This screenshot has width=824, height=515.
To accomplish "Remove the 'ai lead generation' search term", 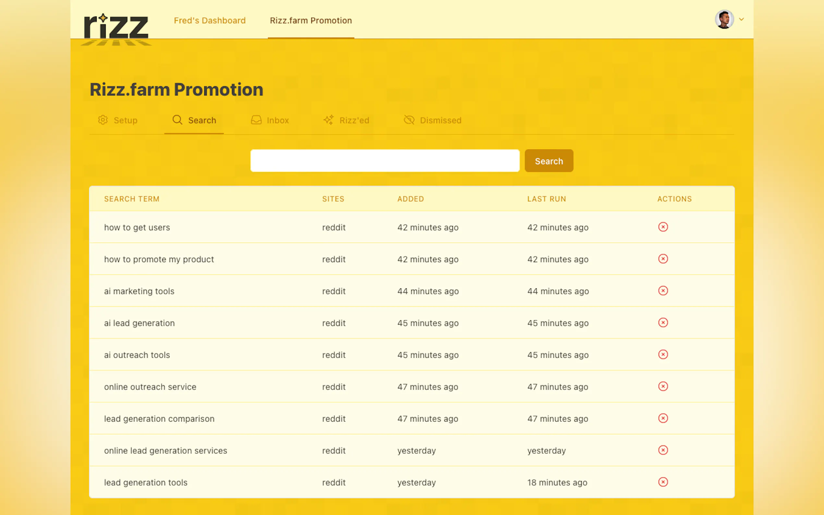I will pos(662,323).
